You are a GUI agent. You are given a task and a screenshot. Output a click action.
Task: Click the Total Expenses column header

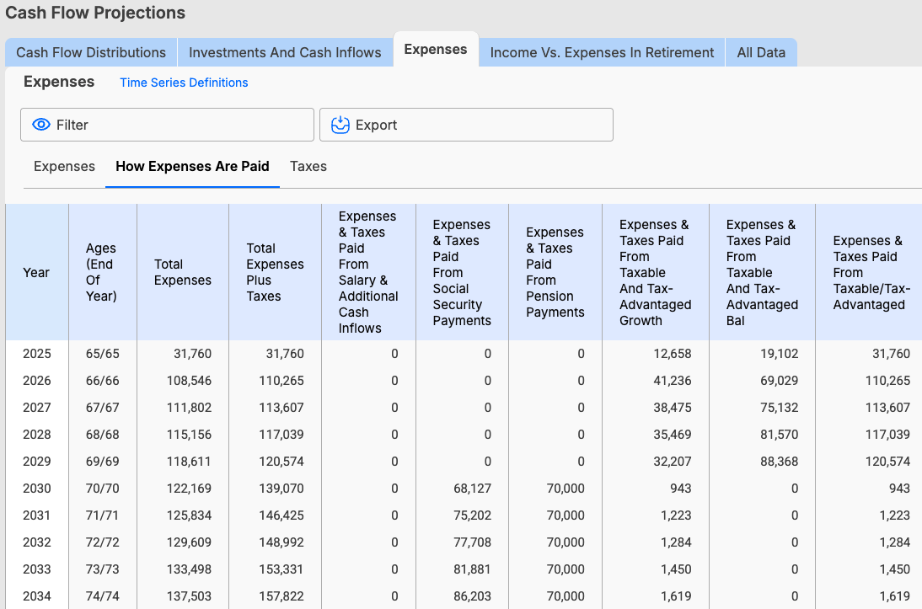(x=182, y=271)
